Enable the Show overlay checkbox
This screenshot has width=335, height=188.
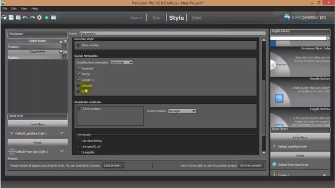(78, 45)
